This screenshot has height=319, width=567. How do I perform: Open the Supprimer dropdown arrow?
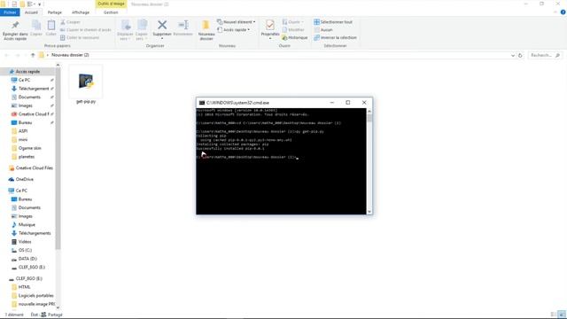tap(162, 38)
